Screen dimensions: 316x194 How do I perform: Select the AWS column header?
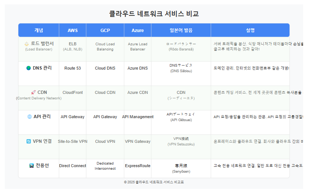[x=73, y=30]
